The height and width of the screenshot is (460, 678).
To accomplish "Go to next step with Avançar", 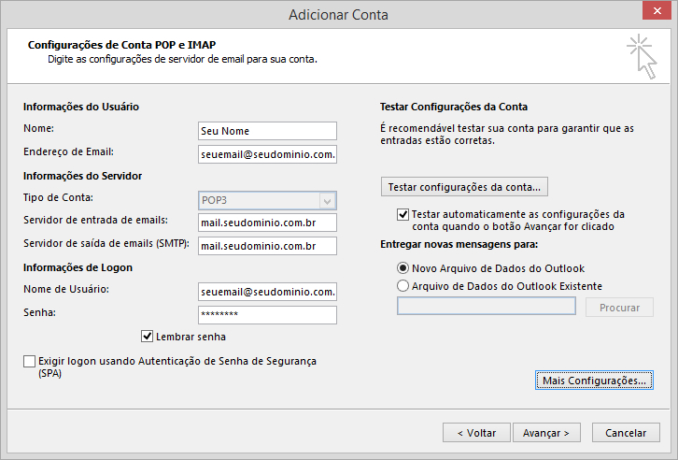I will point(546,432).
